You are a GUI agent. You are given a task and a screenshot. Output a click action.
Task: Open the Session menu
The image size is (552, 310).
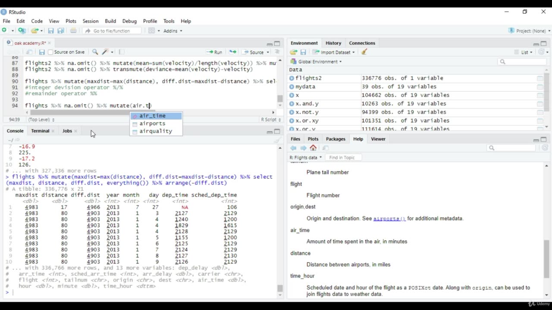(x=91, y=21)
